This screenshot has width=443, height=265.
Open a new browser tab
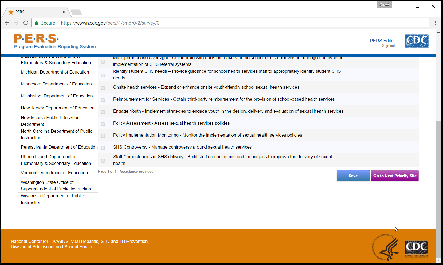(76, 12)
